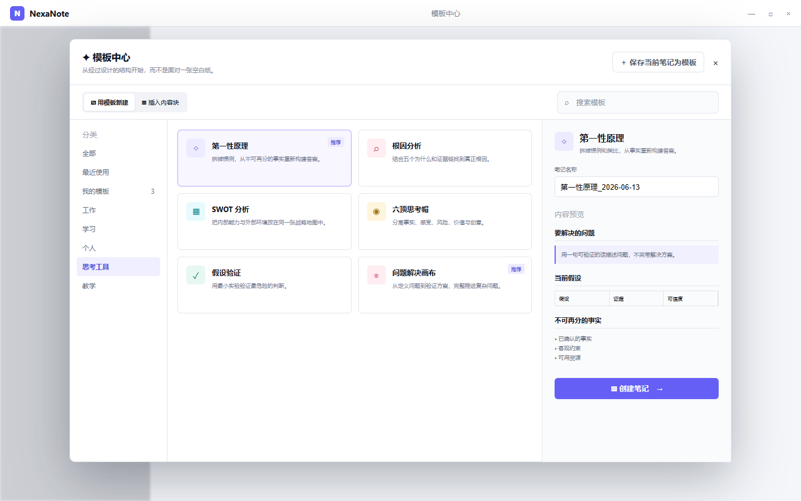
Task: Click the 推荐 badge on 第一性原理
Action: point(336,143)
